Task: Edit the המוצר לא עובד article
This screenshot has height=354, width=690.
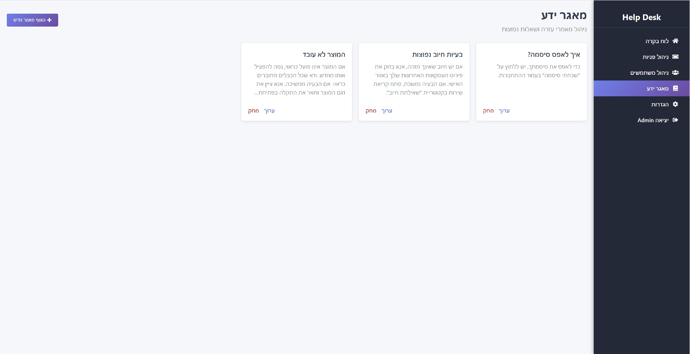Action: tap(269, 111)
